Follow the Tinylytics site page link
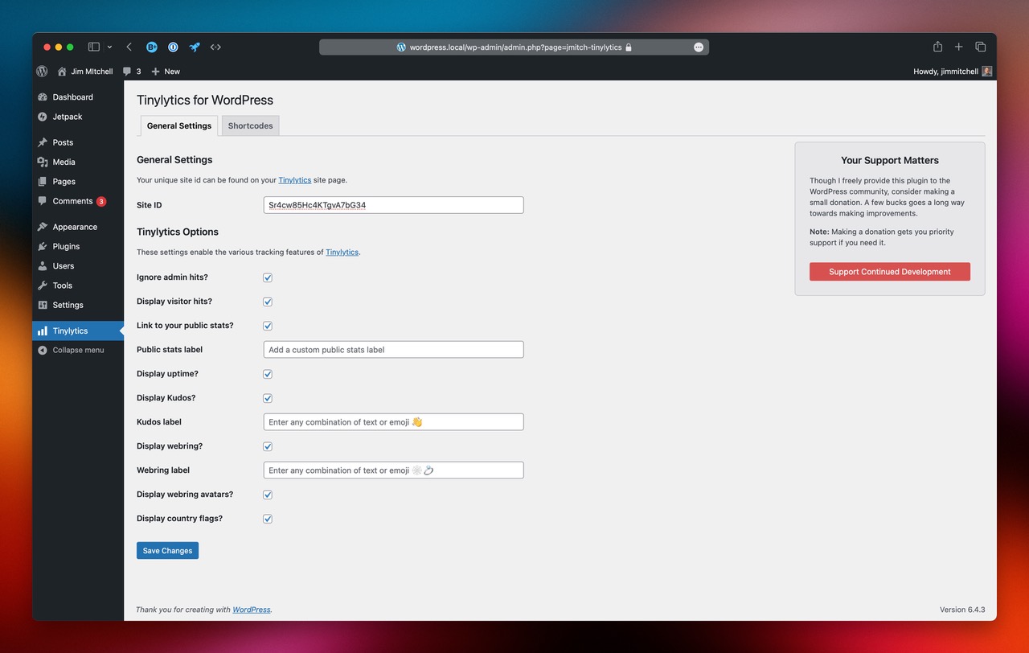The image size is (1029, 653). [295, 180]
